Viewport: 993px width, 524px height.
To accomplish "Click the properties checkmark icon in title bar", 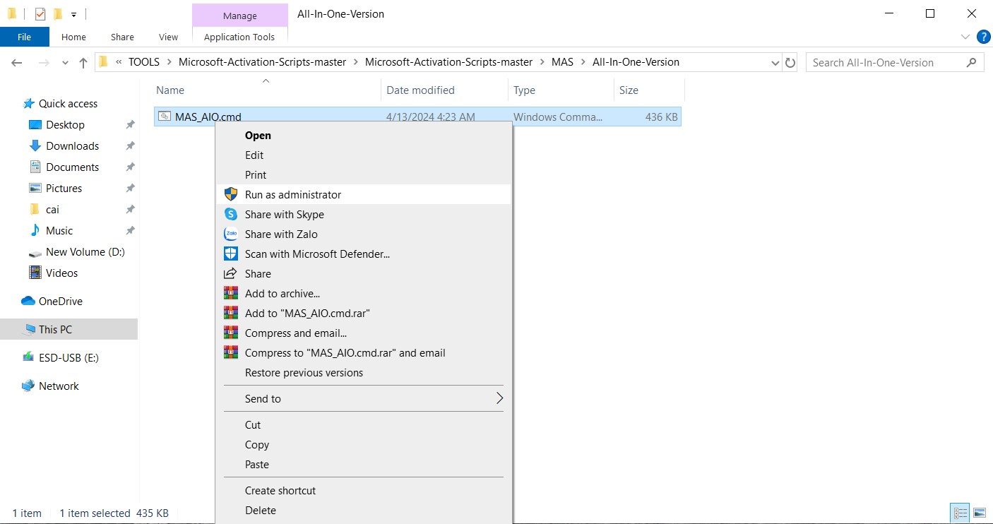I will (x=40, y=13).
